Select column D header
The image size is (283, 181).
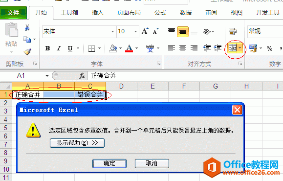(x=122, y=86)
